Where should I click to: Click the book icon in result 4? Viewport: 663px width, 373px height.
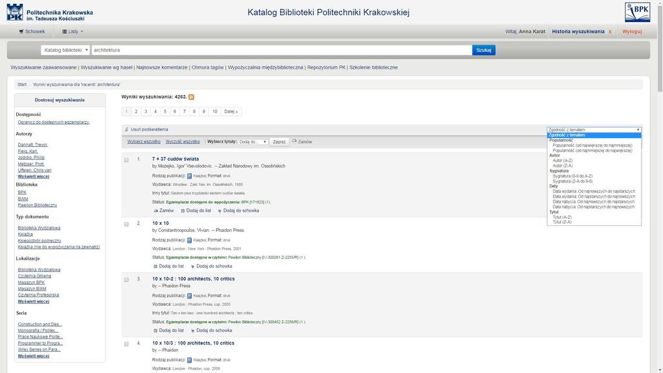(x=190, y=360)
